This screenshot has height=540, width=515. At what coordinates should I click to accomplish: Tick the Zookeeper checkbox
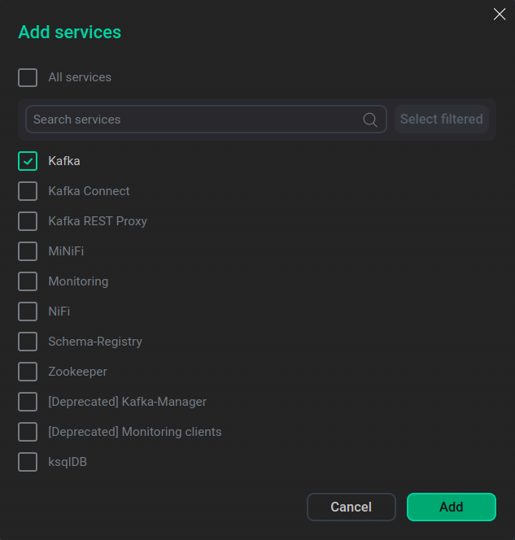click(x=28, y=372)
